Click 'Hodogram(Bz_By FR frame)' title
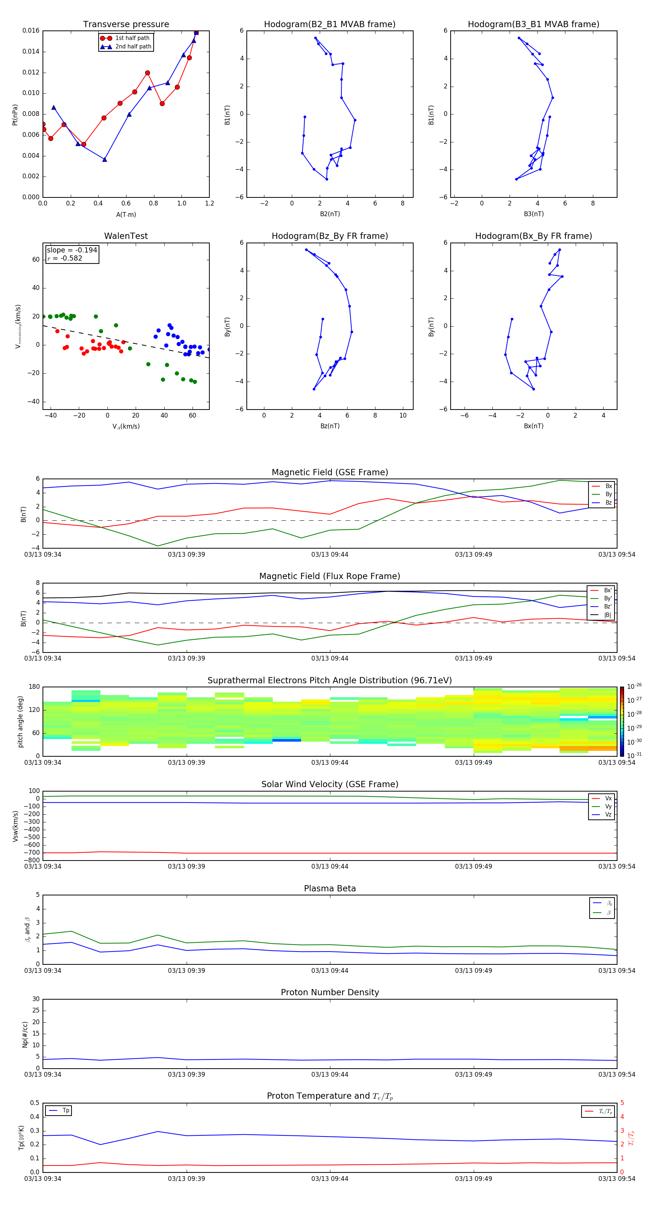Image resolution: width=660 pixels, height=1211 pixels. tap(330, 236)
